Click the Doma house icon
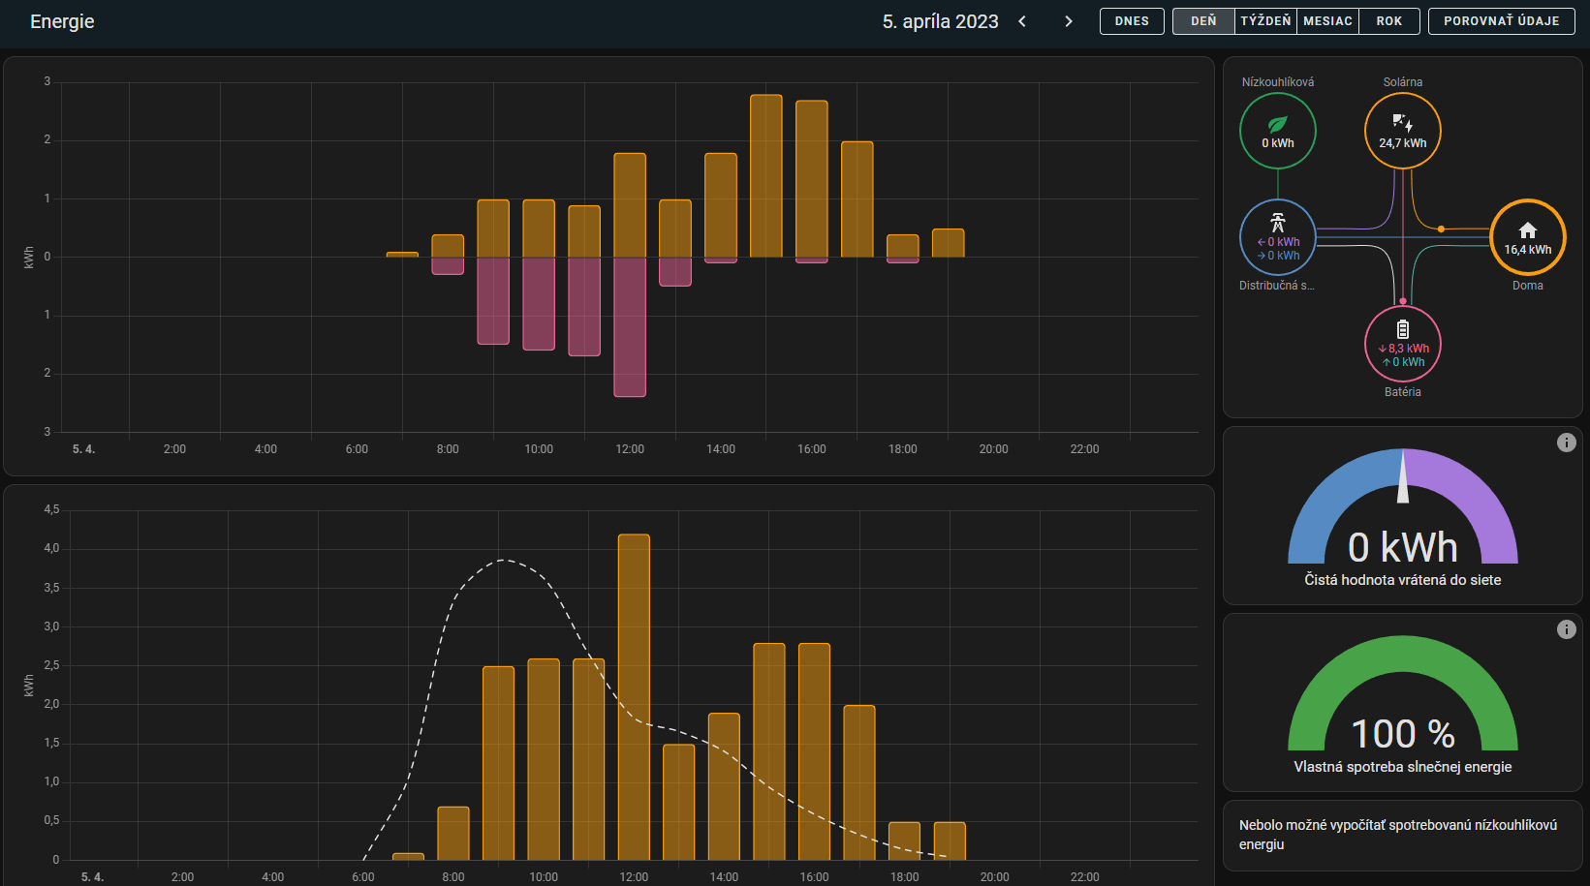Image resolution: width=1590 pixels, height=886 pixels. point(1527,230)
